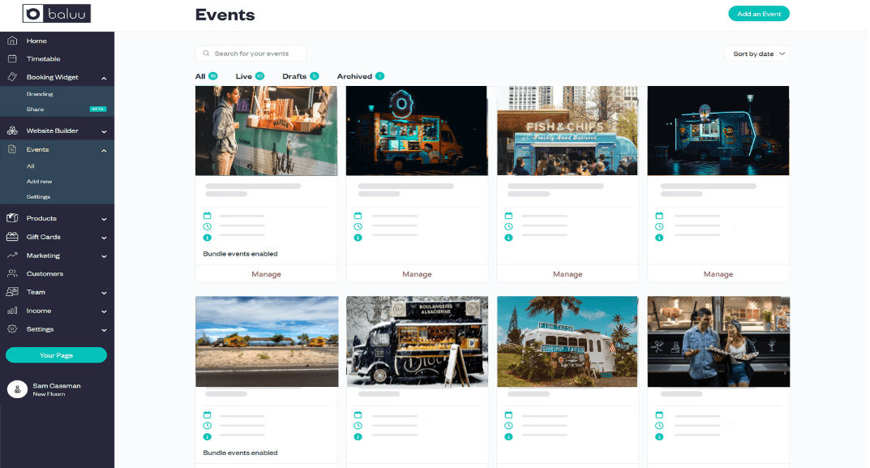This screenshot has width=870, height=468.
Task: Expand the Marketing submenu chevron
Action: (104, 256)
